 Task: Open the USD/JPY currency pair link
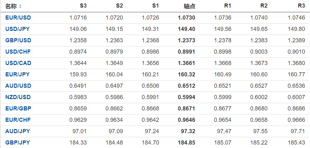[18, 29]
